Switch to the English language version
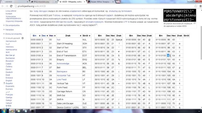202x113 pixels. (9, 81)
